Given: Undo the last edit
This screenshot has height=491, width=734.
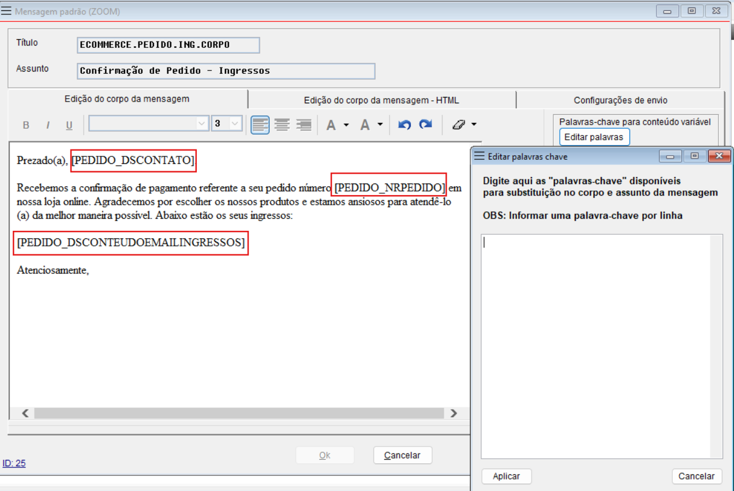Looking at the screenshot, I should pyautogui.click(x=405, y=125).
